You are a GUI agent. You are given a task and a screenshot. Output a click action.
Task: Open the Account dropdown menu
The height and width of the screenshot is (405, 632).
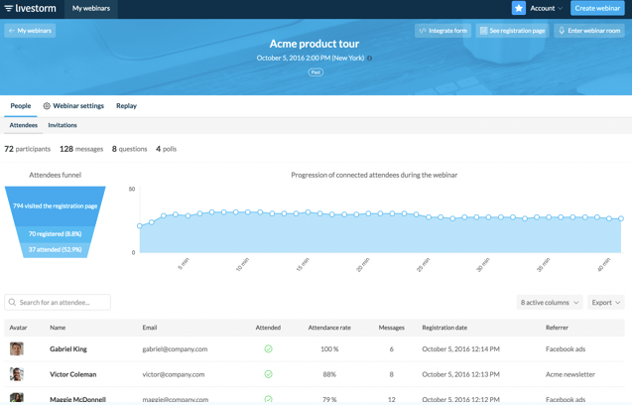(x=546, y=9)
